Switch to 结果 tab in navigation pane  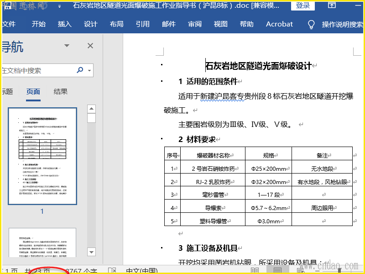[61, 91]
